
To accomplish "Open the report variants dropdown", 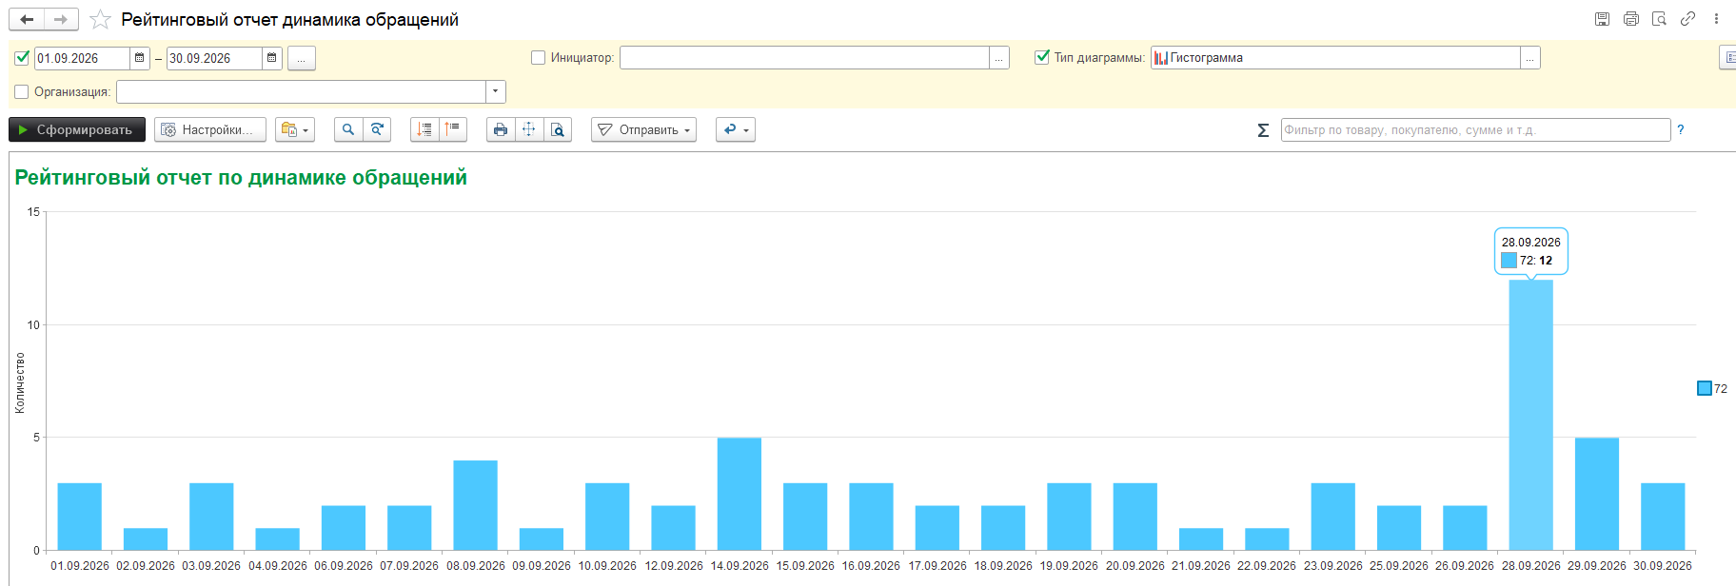I will [295, 129].
